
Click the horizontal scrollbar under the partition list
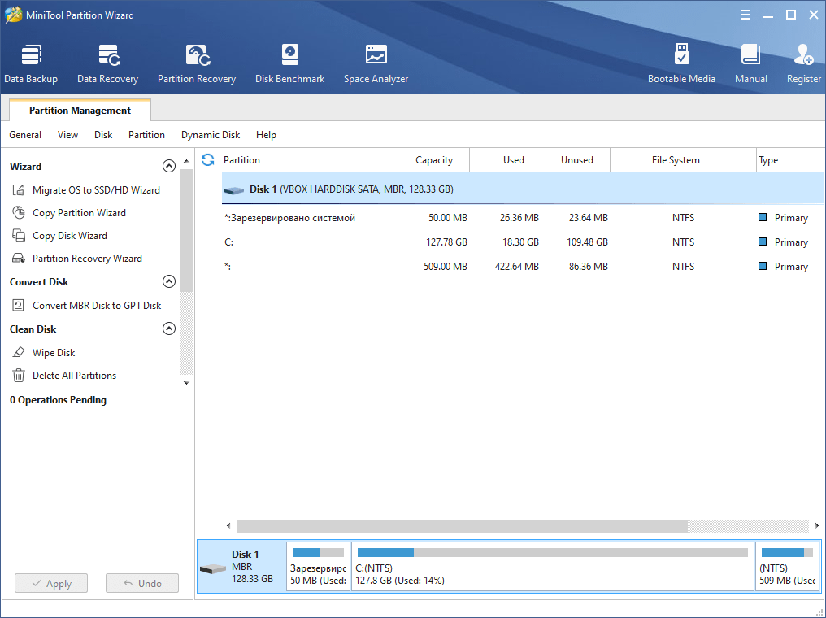tap(462, 525)
